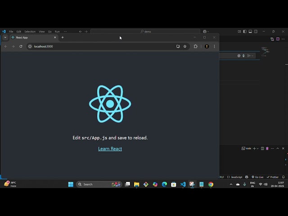This screenshot has height=216, width=288.
Task: Click the spinning React logo
Action: click(x=110, y=104)
